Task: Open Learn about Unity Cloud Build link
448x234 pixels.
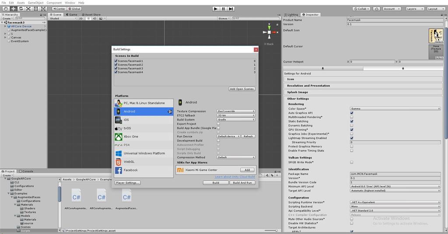Action: [235, 177]
